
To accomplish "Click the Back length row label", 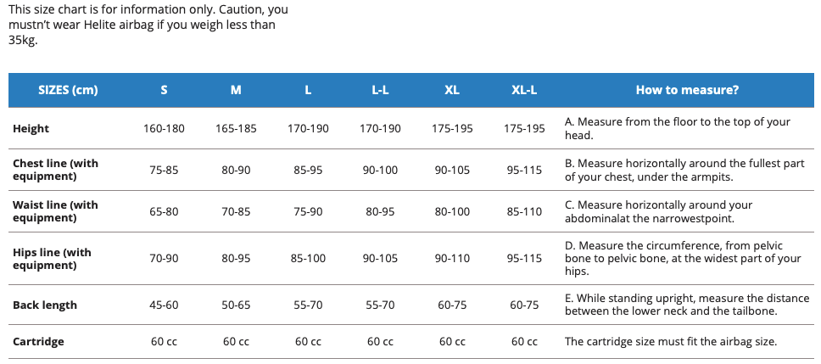I will pos(45,305).
